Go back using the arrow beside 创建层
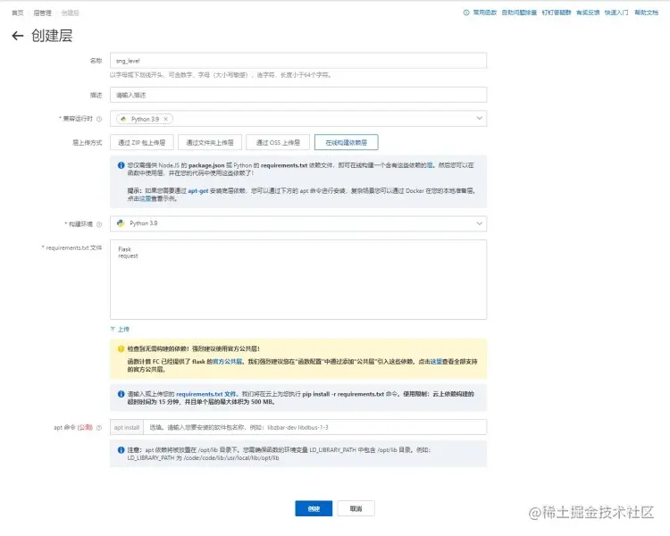 click(x=18, y=36)
